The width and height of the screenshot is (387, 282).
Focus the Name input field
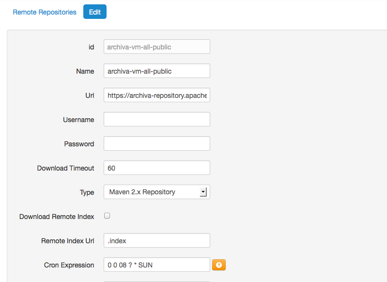(x=156, y=71)
